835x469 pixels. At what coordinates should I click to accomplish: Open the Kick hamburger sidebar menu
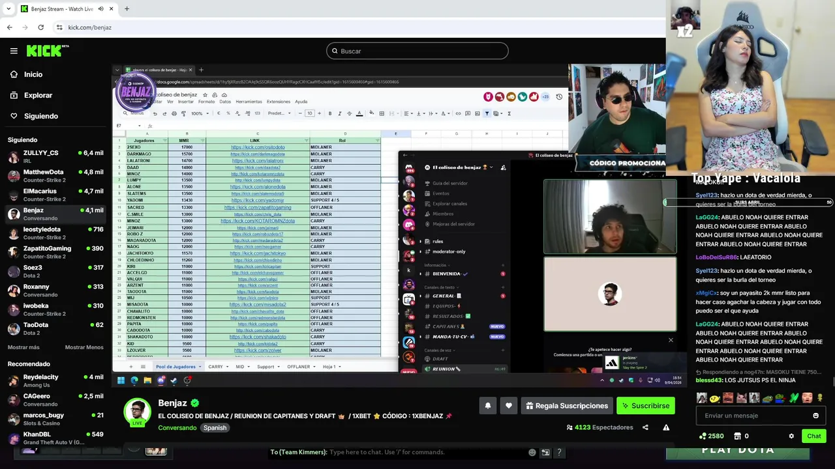14,51
